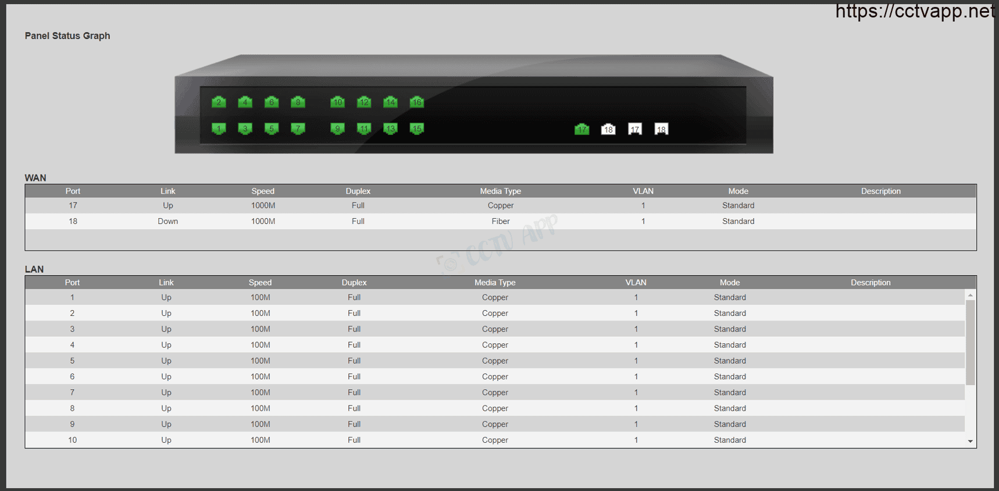Image resolution: width=999 pixels, height=491 pixels.
Task: Click LAN table scrollbar up arrow
Action: point(971,295)
